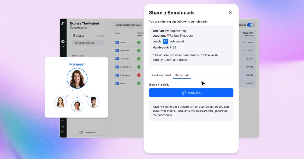Click the Level column header
Viewport: 304px width, 159px height.
(x=118, y=33)
